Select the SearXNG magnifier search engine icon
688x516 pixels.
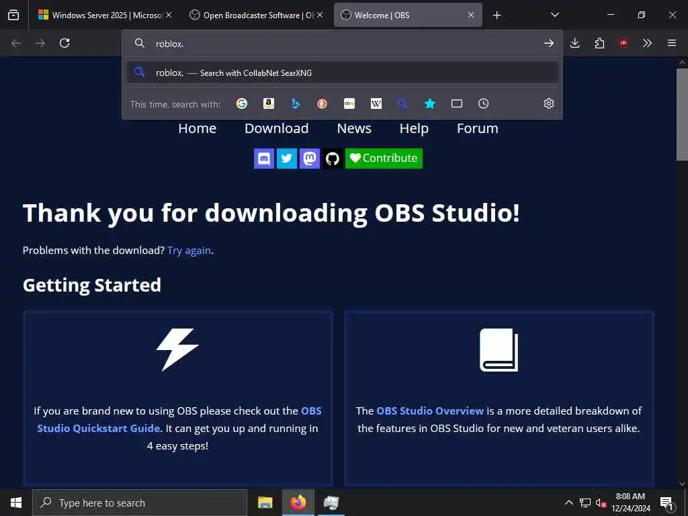coord(403,103)
